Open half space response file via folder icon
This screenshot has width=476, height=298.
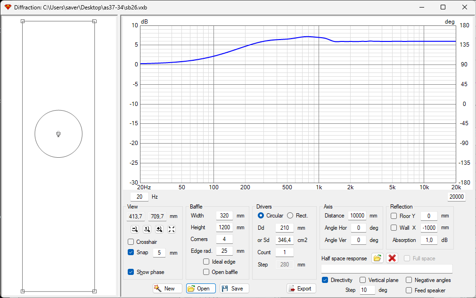pyautogui.click(x=377, y=258)
